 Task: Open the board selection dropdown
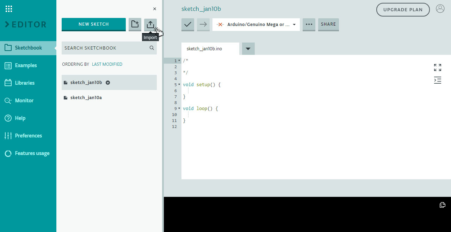(x=256, y=25)
